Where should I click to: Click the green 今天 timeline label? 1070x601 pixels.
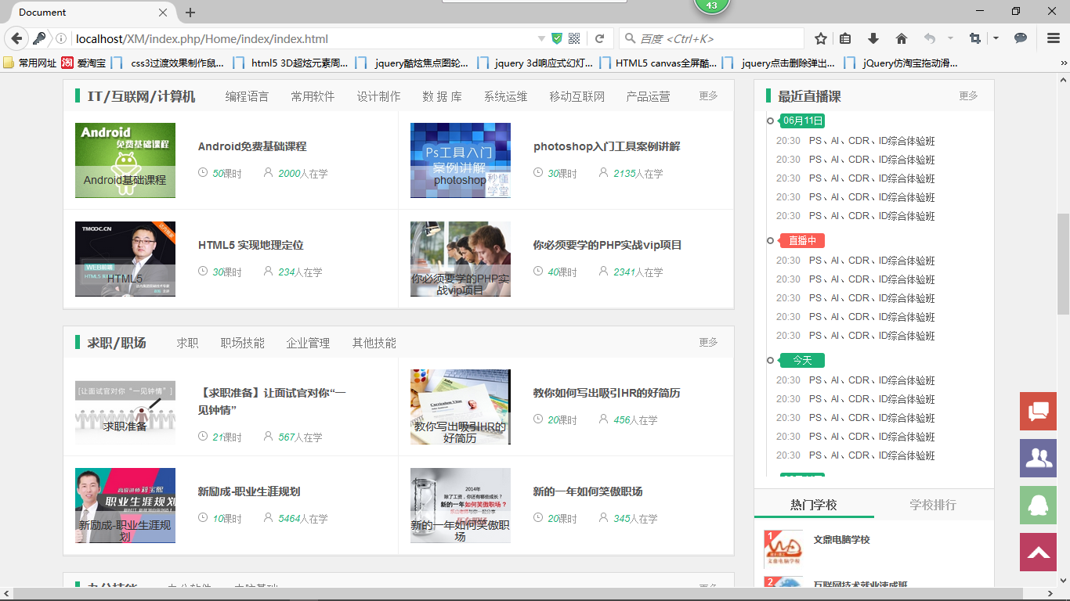[803, 360]
